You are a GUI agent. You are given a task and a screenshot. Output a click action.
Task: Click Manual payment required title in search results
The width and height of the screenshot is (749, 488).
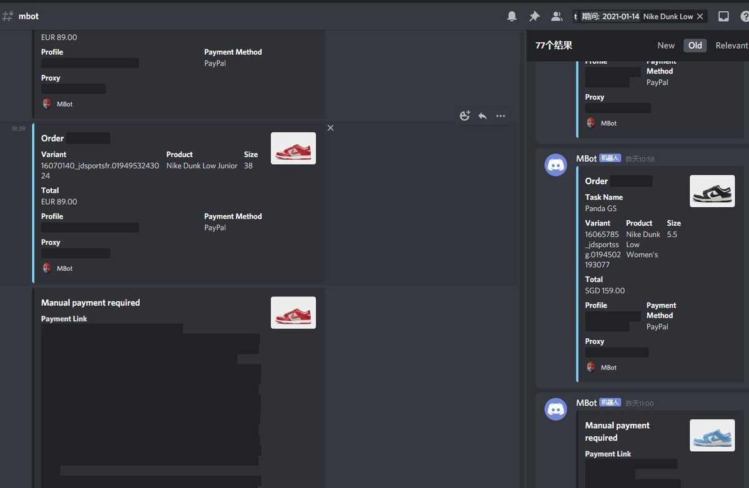tap(617, 432)
